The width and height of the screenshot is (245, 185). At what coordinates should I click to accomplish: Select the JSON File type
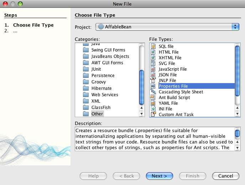167,75
